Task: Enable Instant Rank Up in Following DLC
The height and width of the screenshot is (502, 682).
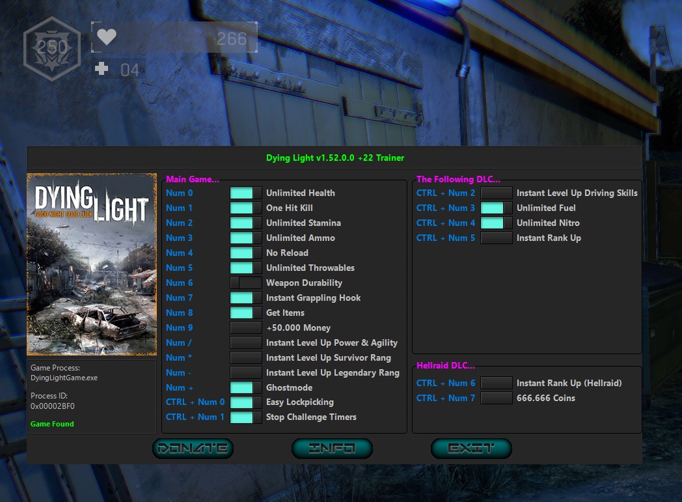Action: [x=497, y=238]
